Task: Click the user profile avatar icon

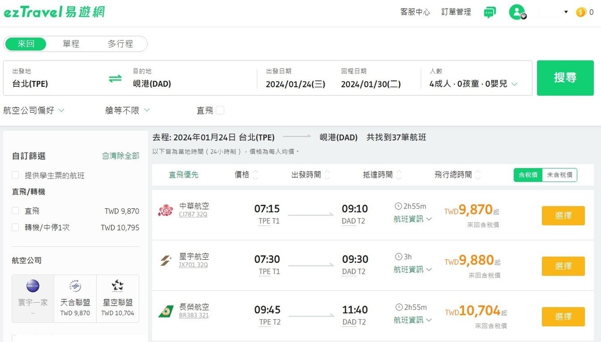Action: [x=516, y=12]
